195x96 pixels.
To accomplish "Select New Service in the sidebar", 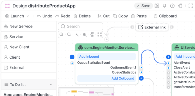I will [29, 26].
